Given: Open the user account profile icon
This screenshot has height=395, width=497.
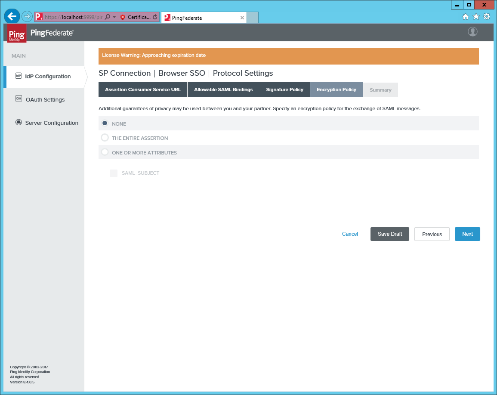Looking at the screenshot, I should coord(472,32).
